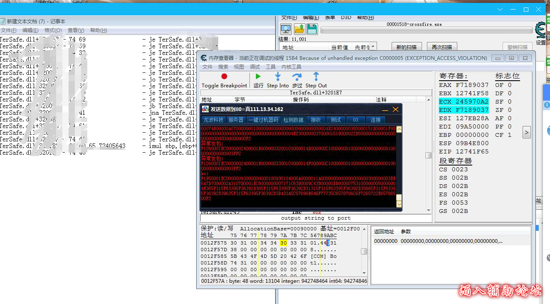This screenshot has width=550, height=304.
Task: Open the process list computer icon
Action: [286, 29]
